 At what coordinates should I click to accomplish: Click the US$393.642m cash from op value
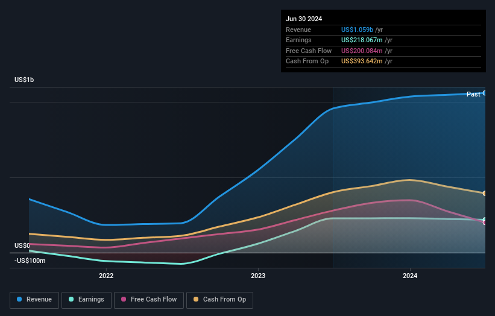point(362,62)
